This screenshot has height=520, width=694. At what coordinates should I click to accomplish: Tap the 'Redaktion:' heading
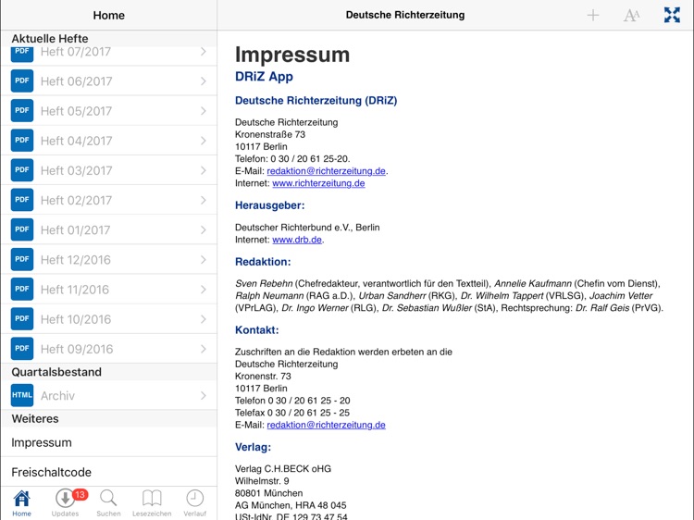coord(263,262)
